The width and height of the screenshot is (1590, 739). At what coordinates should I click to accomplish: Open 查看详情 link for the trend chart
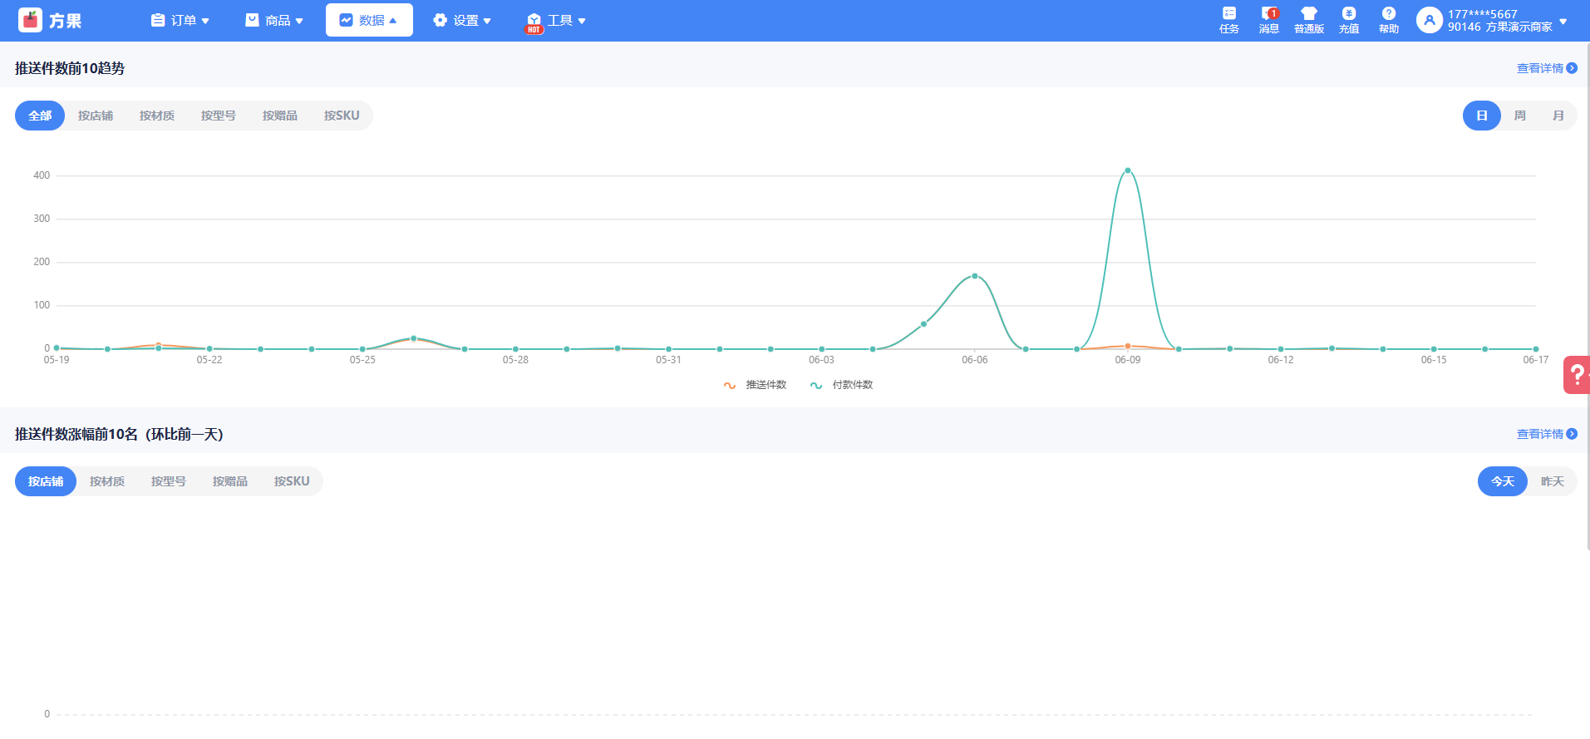coord(1546,68)
